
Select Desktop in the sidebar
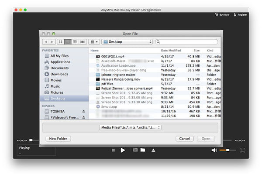tap(65, 99)
